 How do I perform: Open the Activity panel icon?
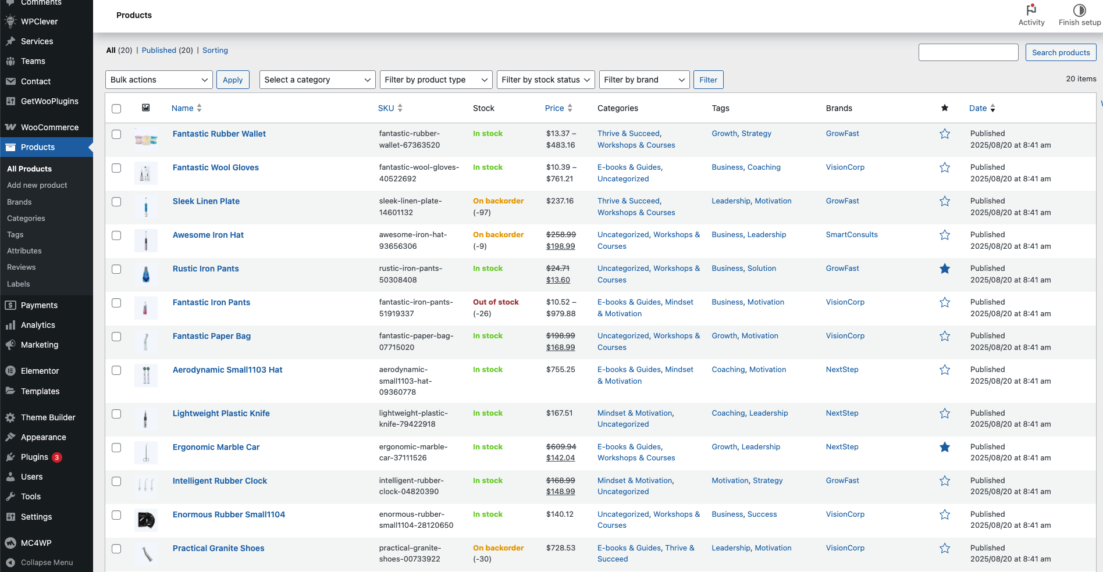click(1031, 10)
